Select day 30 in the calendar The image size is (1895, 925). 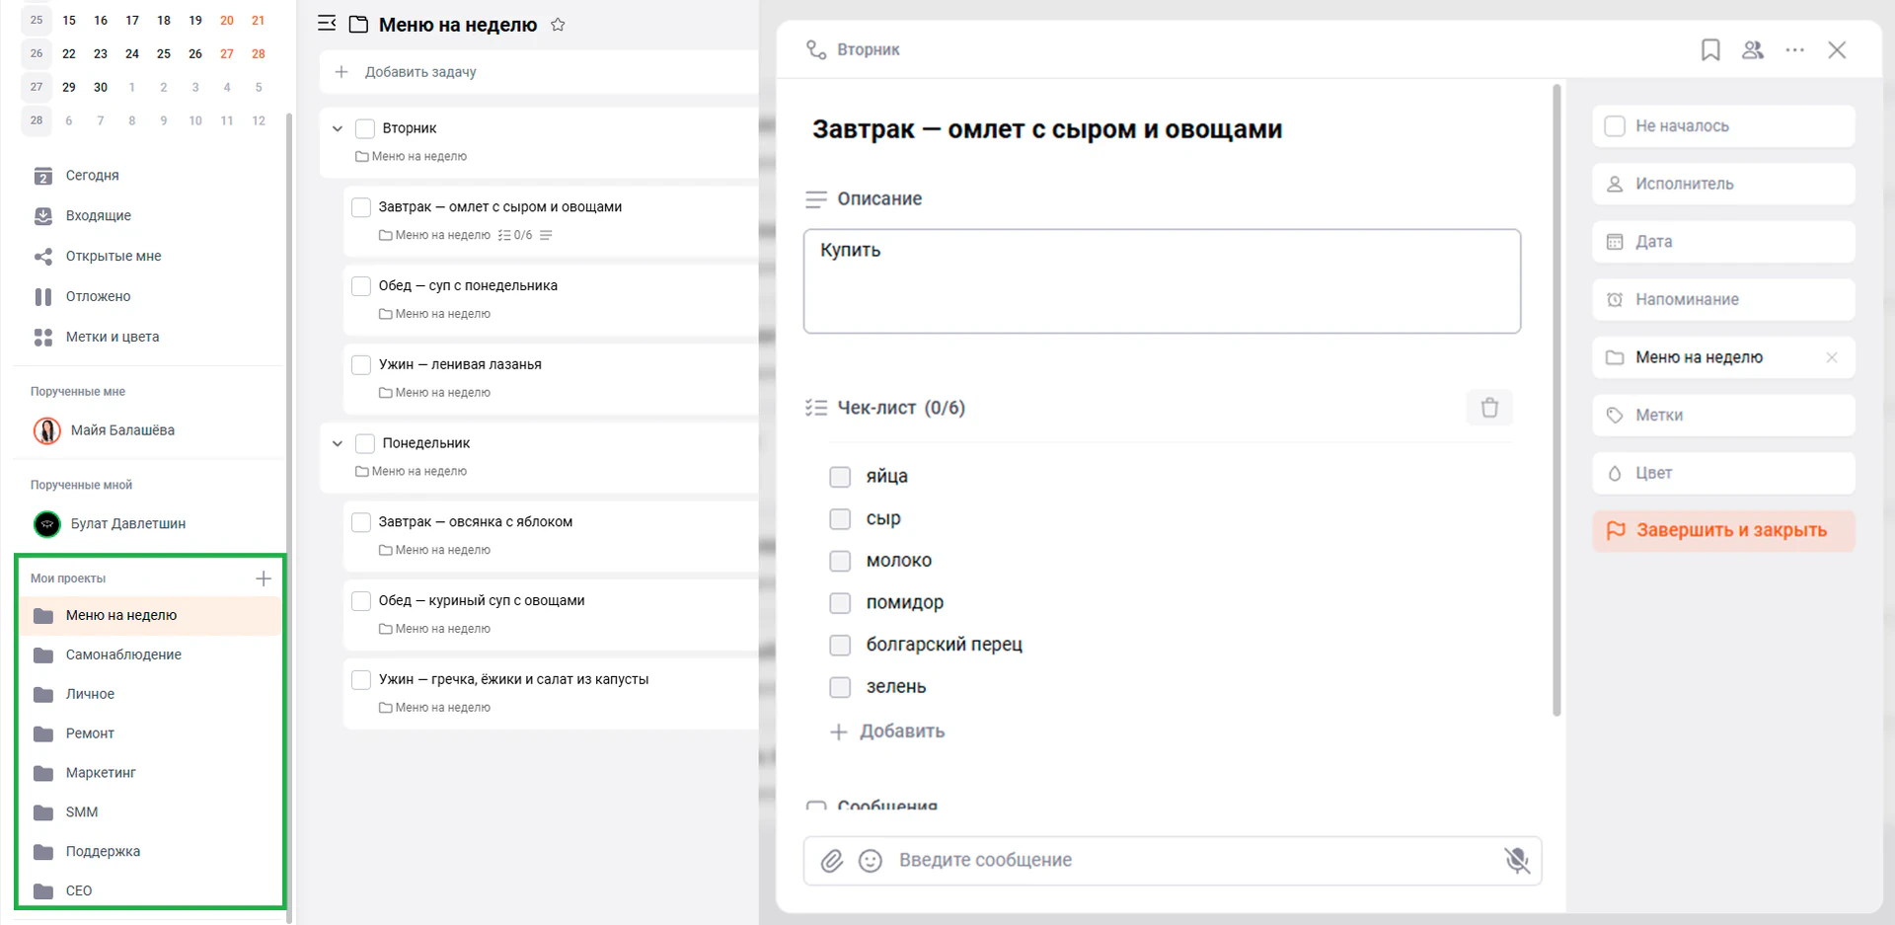(x=101, y=87)
